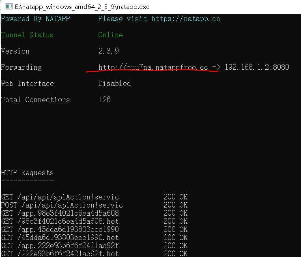Viewport: 301px width, 257px height.
Task: Click the 'Total Connections' label
Action: pyautogui.click(x=36, y=100)
